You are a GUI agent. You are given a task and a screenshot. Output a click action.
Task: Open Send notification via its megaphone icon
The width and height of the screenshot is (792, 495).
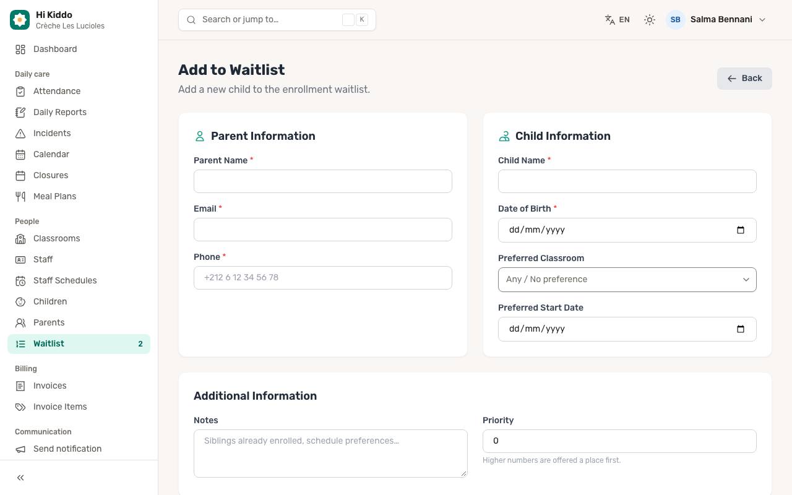[x=20, y=449]
